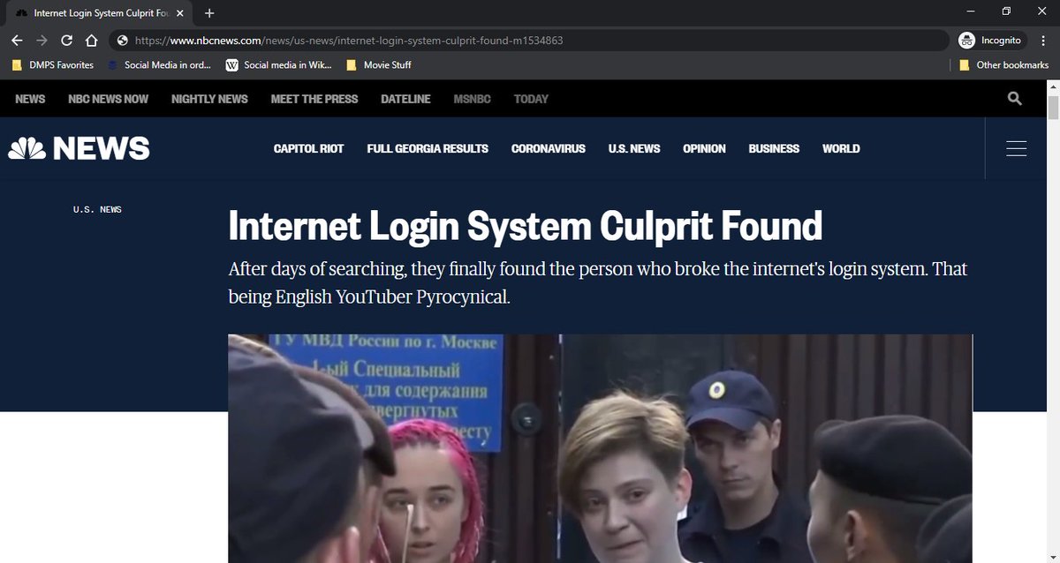Reload the page with the refresh icon
The image size is (1060, 563).
(x=66, y=41)
